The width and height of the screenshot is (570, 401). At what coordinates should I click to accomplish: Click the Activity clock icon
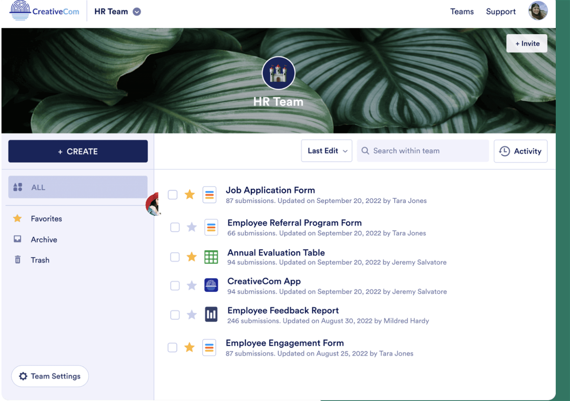[504, 151]
